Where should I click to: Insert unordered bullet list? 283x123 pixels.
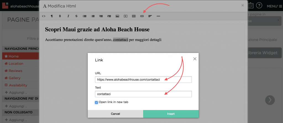[85, 16]
